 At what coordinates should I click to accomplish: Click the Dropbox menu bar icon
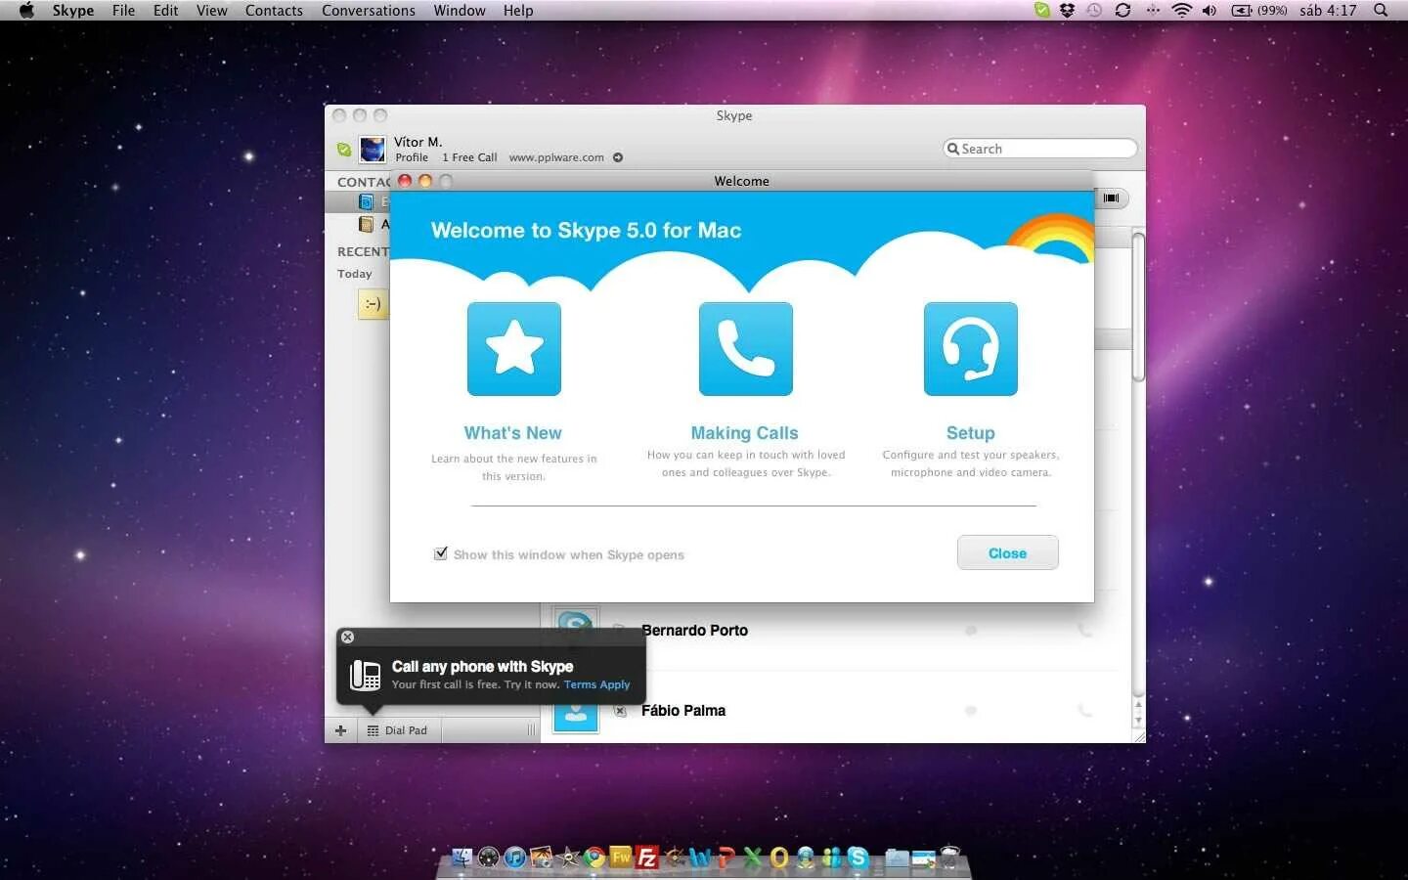click(x=1068, y=11)
